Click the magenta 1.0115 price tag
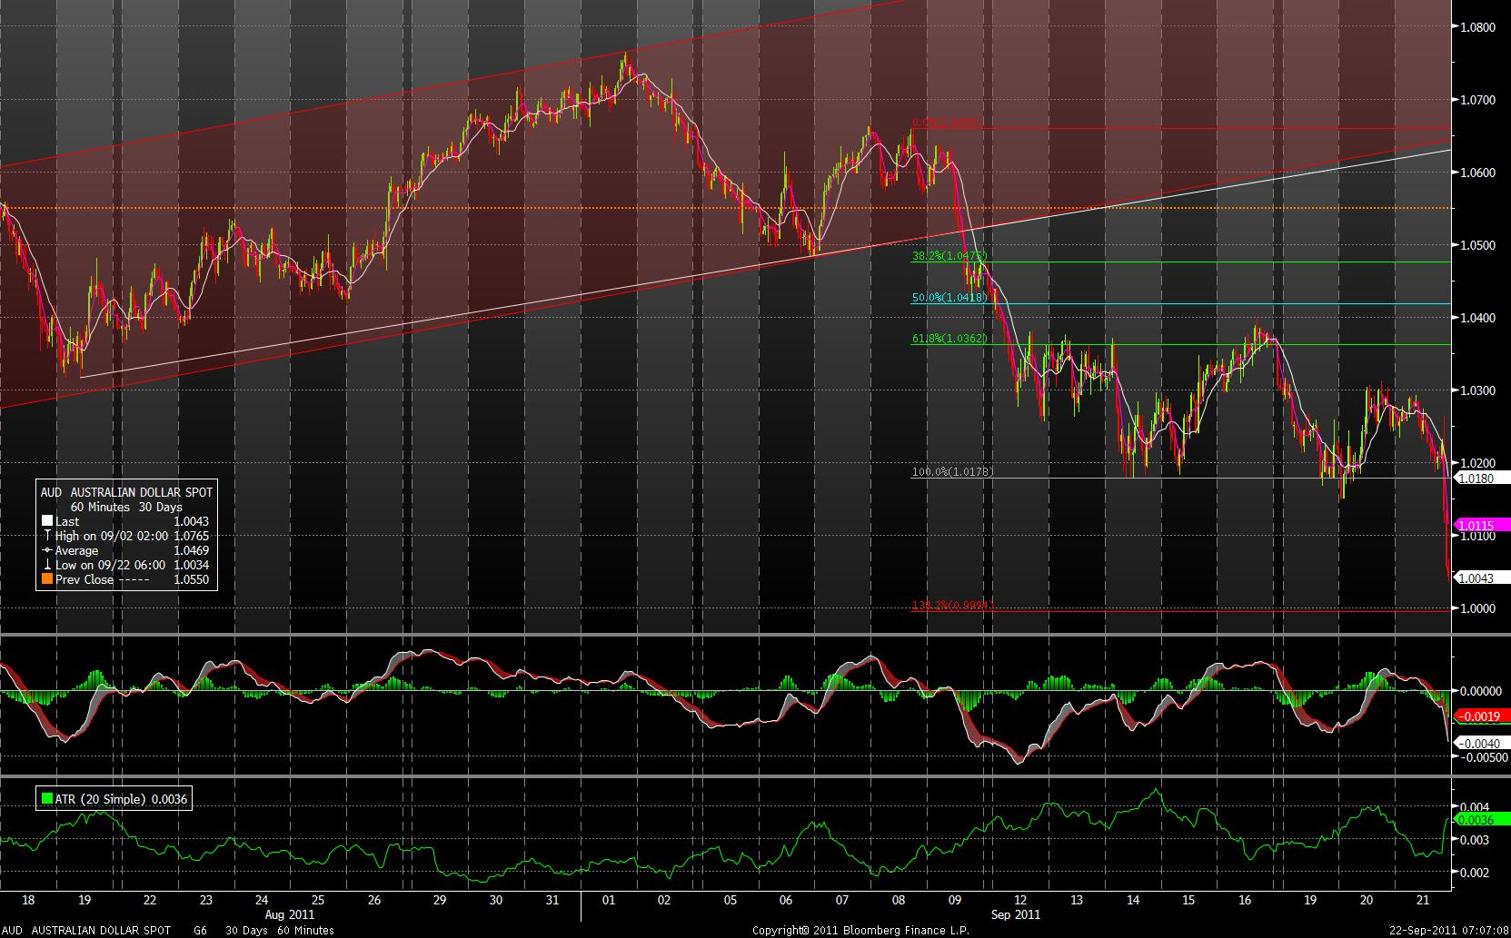Image resolution: width=1511 pixels, height=938 pixels. click(1481, 525)
